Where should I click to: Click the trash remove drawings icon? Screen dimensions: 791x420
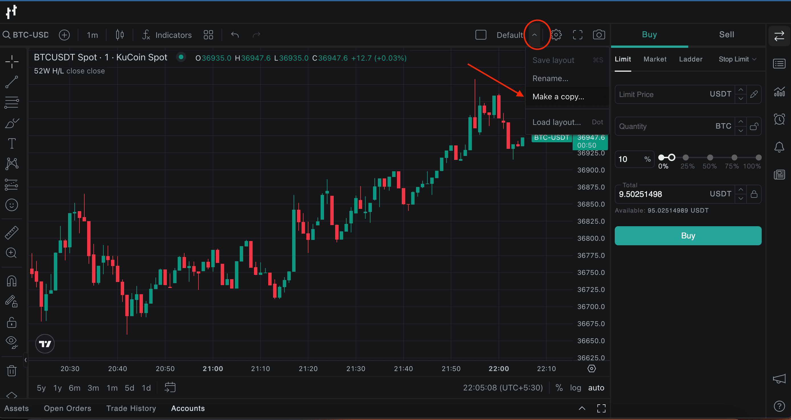pos(12,370)
